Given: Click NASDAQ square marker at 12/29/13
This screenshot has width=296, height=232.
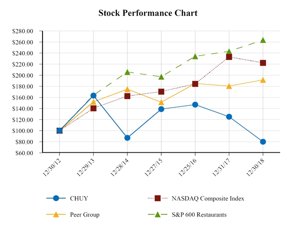Looking at the screenshot, I should tap(93, 108).
